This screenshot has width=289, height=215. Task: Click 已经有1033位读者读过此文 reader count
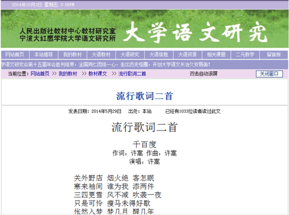pyautogui.click(x=193, y=111)
